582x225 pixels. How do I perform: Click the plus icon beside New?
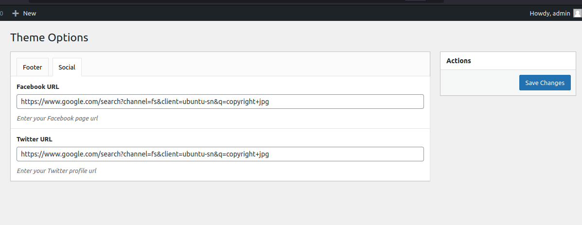click(15, 13)
